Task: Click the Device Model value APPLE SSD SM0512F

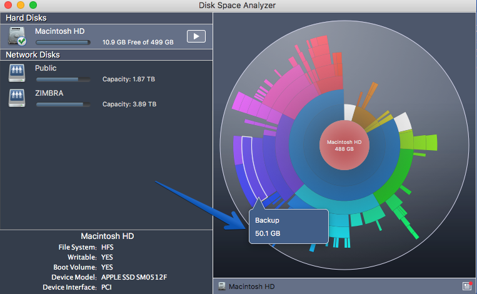Action: (x=134, y=277)
